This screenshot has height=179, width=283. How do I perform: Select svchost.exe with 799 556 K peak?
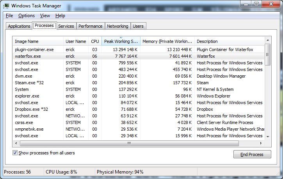139,63
